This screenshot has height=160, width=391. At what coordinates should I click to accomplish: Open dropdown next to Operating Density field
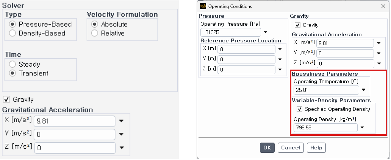coord(362,127)
